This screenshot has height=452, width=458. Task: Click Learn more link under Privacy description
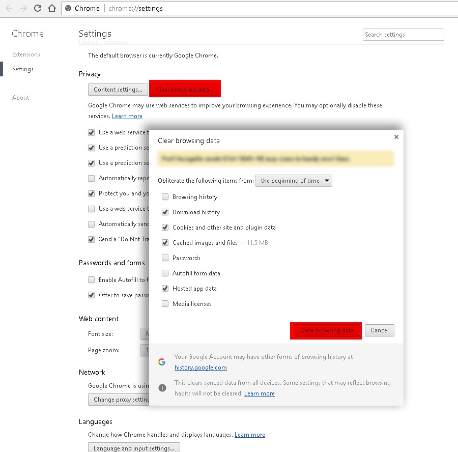127,116
